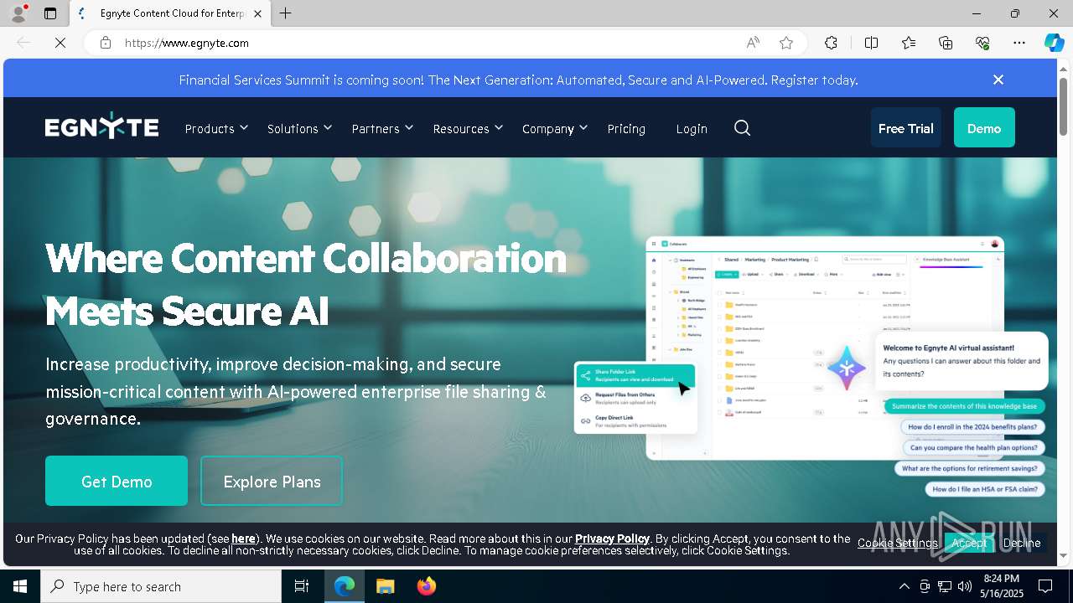This screenshot has height=603, width=1073.
Task: Toggle split screen view
Action: coord(871,43)
